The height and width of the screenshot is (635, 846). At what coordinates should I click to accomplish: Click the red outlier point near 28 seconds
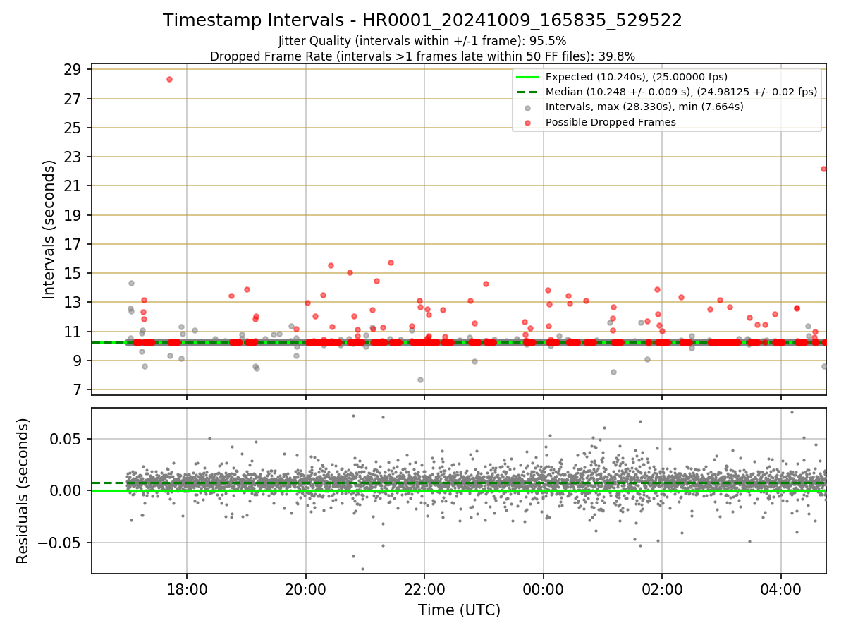[169, 79]
